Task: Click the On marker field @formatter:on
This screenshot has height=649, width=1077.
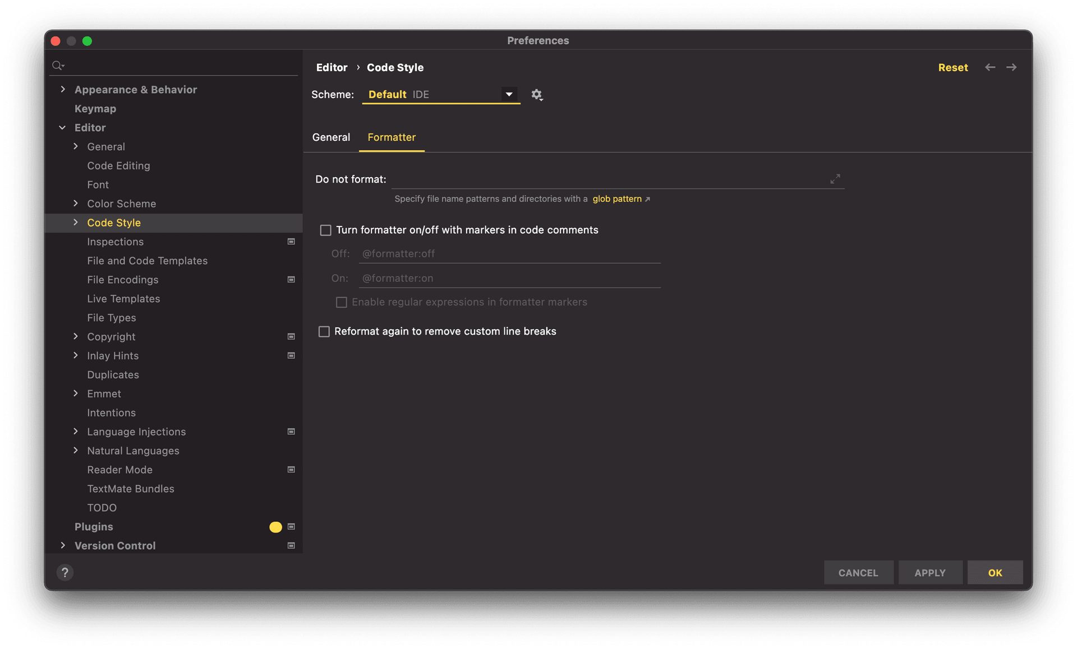Action: click(509, 279)
